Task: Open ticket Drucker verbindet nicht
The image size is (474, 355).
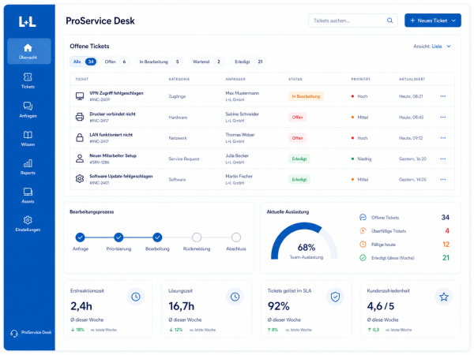Action: [x=112, y=114]
